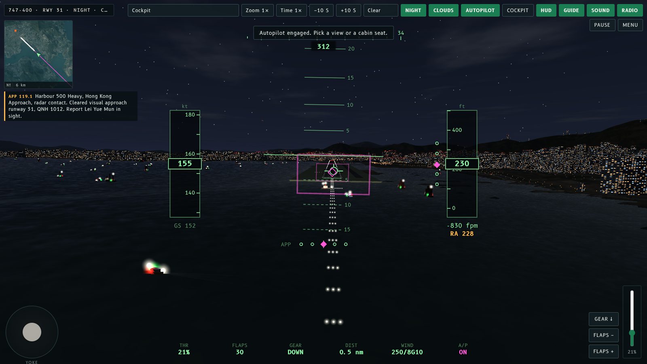Click the RA 228 radio altitude text
Image resolution: width=647 pixels, height=364 pixels.
point(462,234)
